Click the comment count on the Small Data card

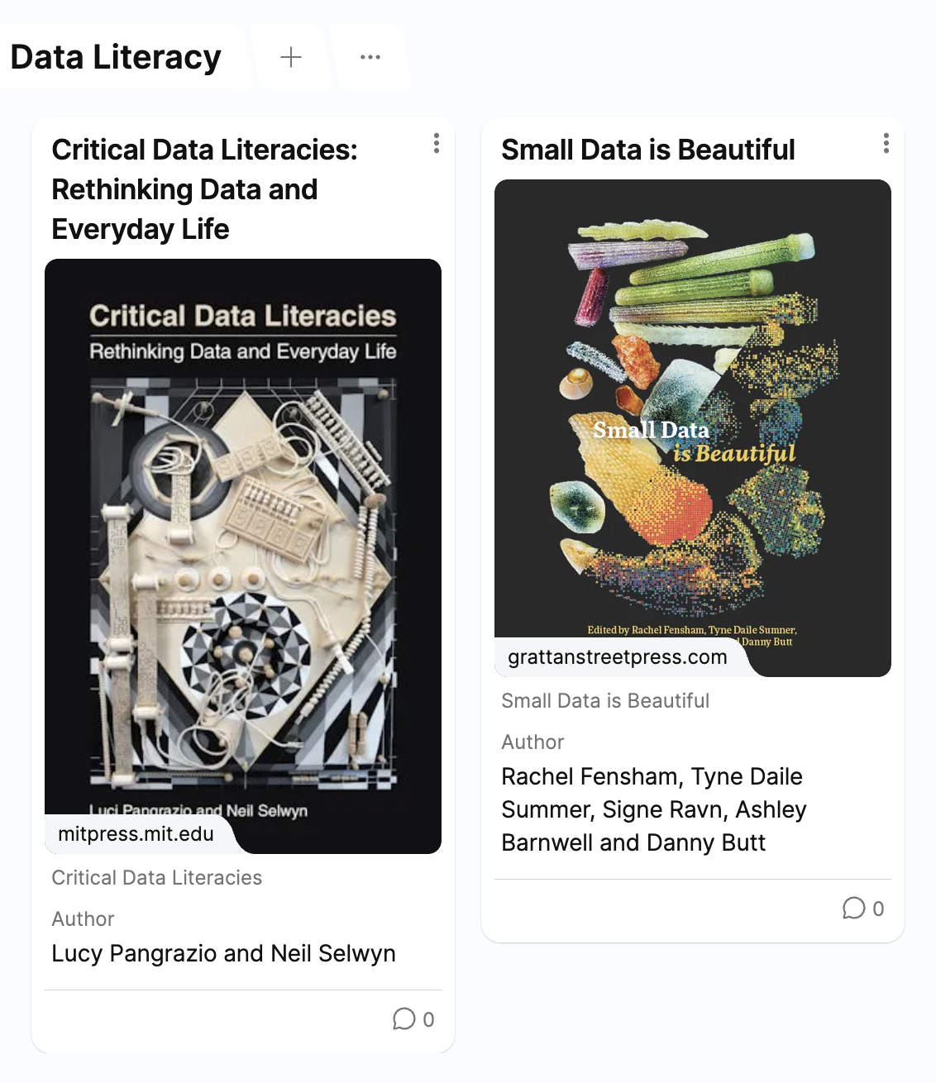pos(878,909)
